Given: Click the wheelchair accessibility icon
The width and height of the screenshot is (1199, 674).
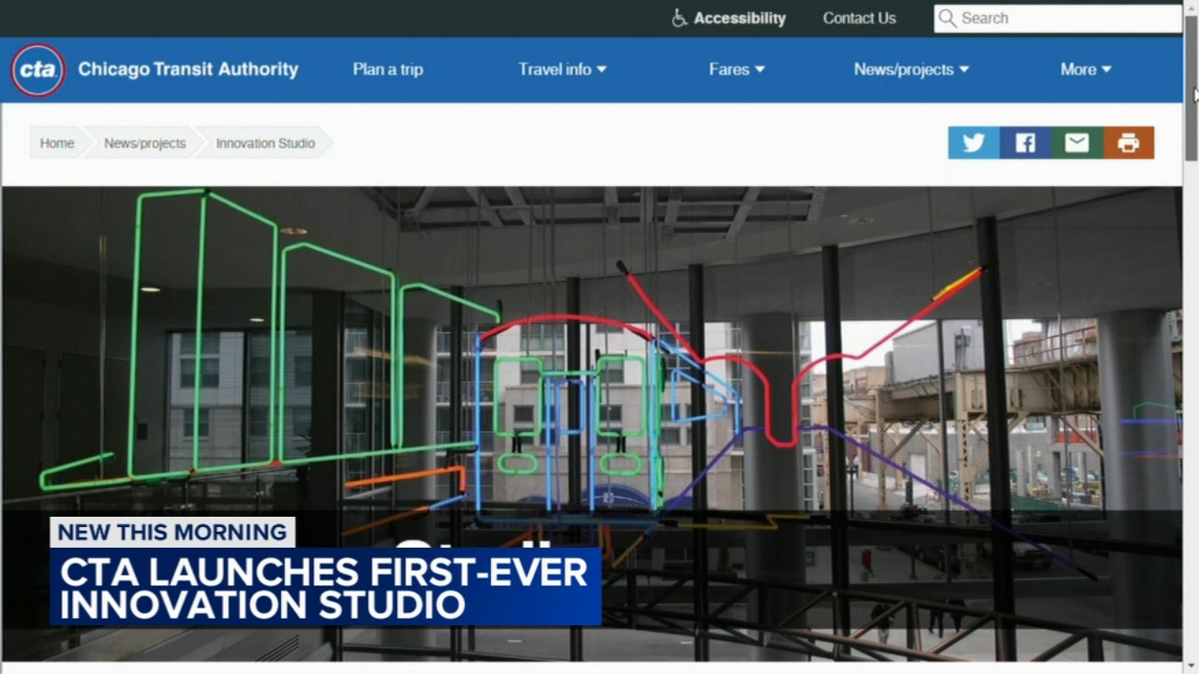Looking at the screenshot, I should pyautogui.click(x=679, y=19).
